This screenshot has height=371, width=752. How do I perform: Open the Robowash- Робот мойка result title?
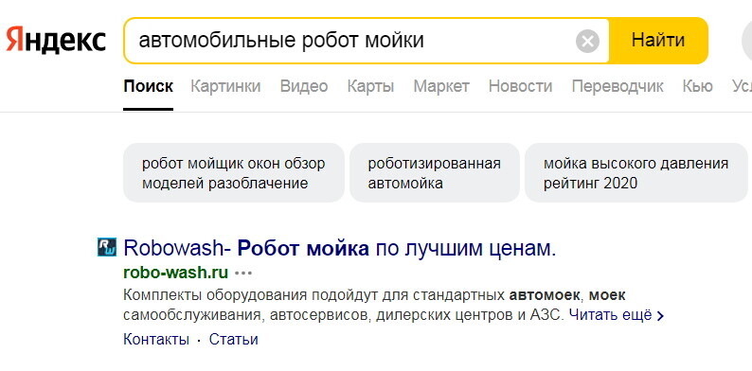(340, 248)
